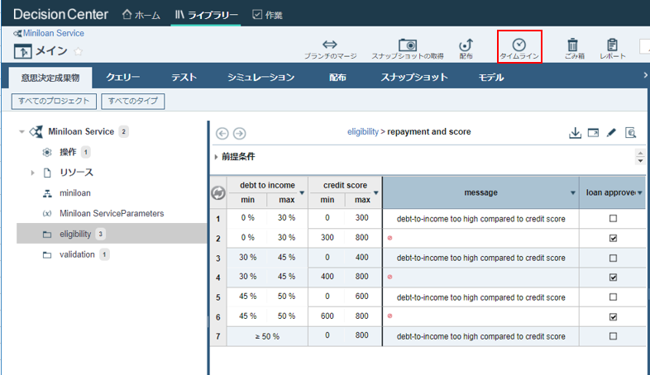
Task: Download the decision table
Action: point(575,133)
